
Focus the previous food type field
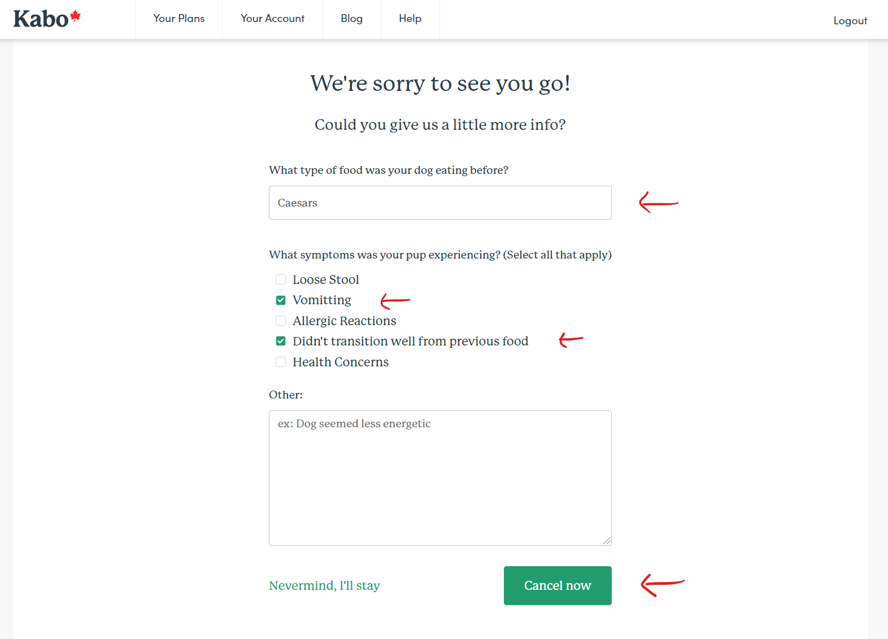click(x=439, y=203)
